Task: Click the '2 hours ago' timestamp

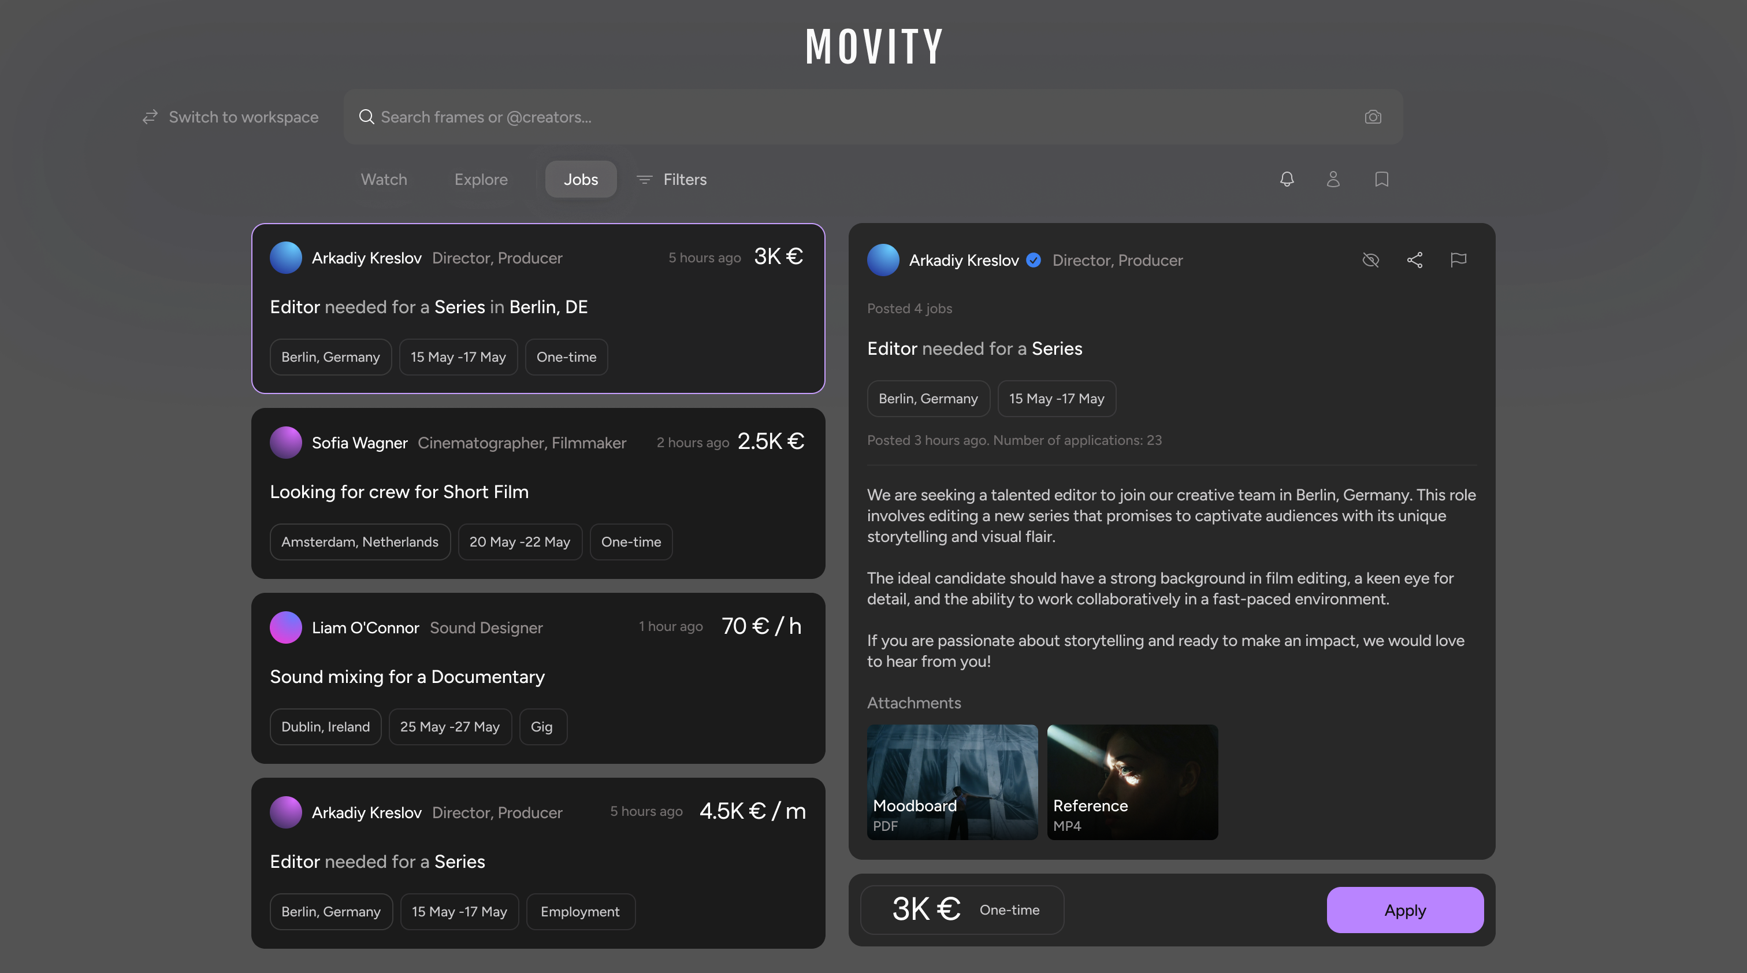Action: pos(693,442)
